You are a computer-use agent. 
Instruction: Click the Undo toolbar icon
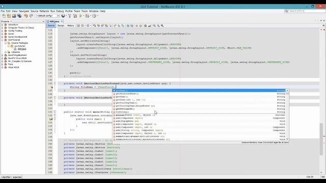(x=26, y=16)
